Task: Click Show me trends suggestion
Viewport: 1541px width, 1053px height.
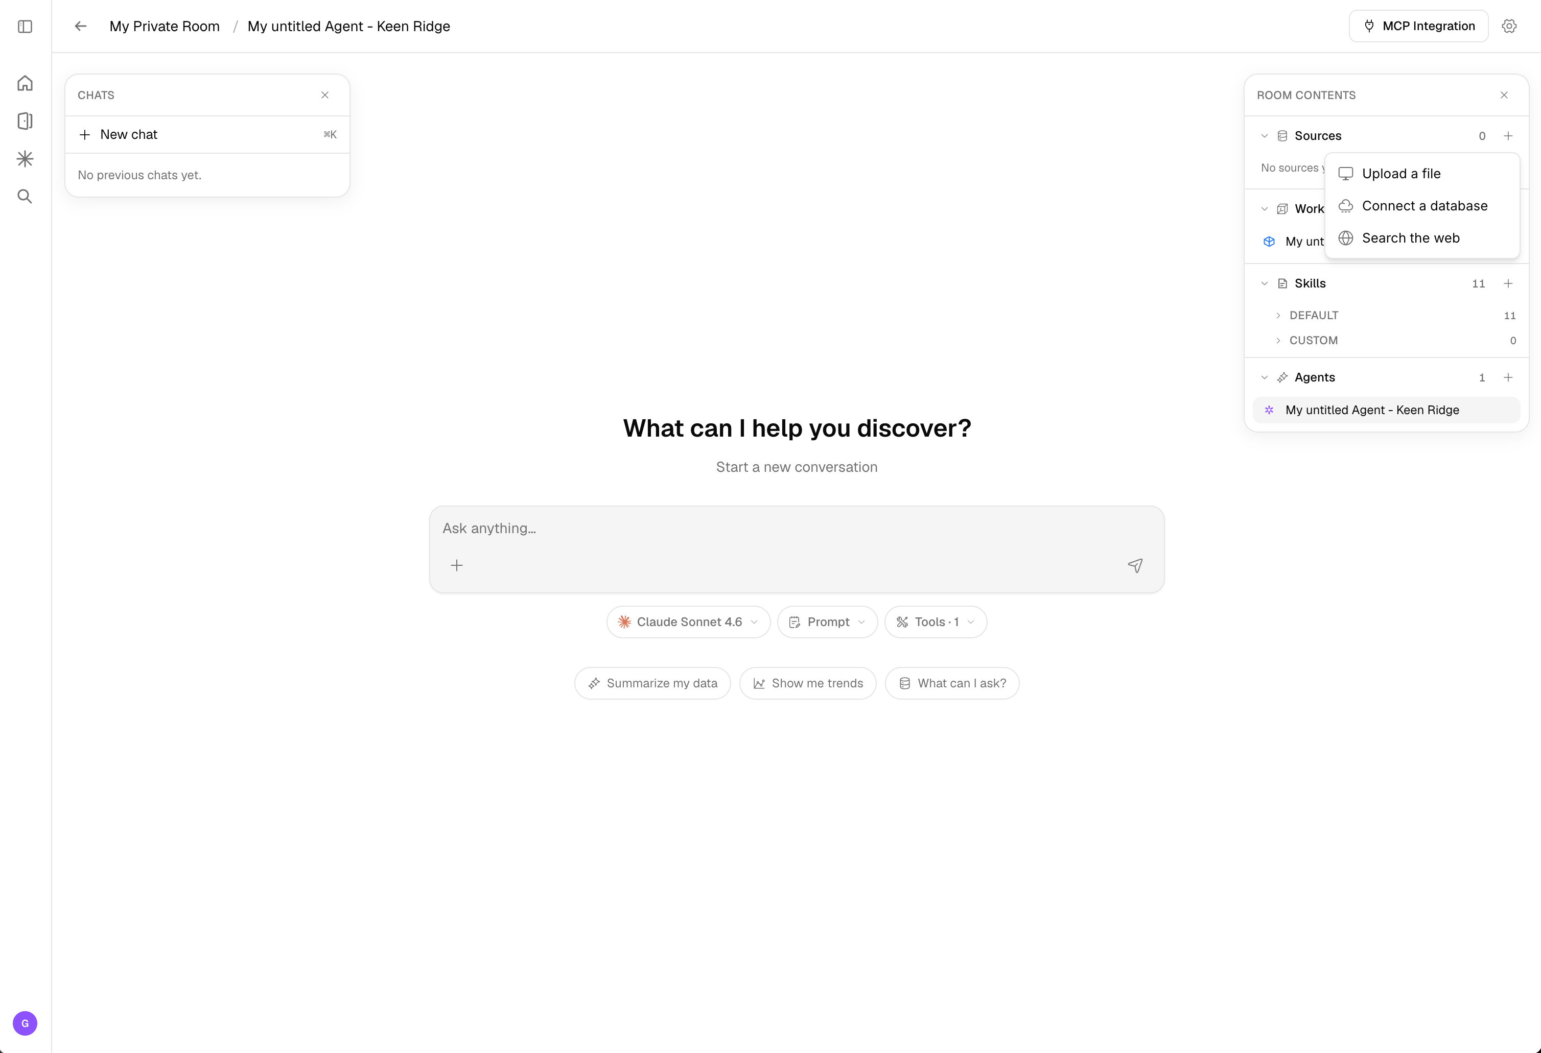Action: pyautogui.click(x=808, y=683)
